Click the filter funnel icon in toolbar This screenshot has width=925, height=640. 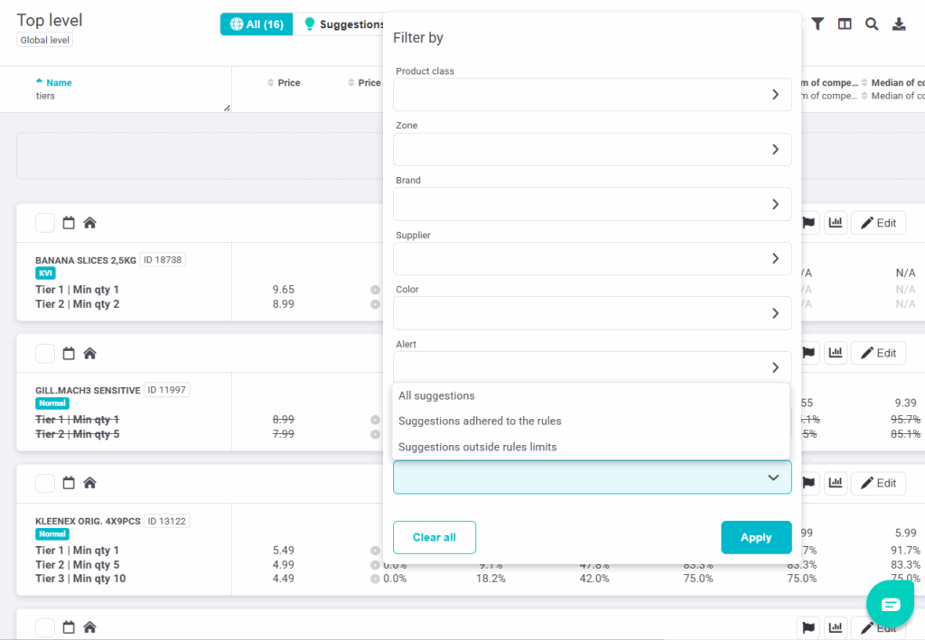(818, 24)
